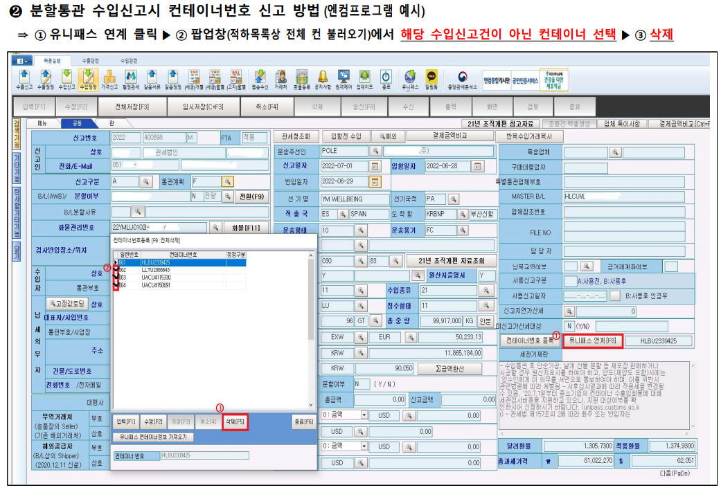The height and width of the screenshot is (490, 721).
Task: Click the 종료 power icon
Action: coord(386,79)
